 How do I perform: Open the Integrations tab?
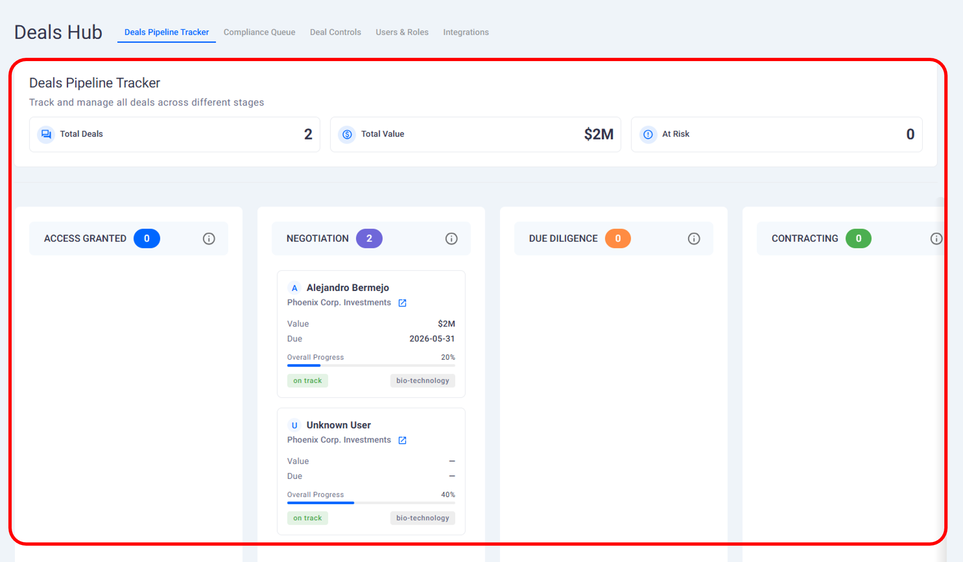(x=466, y=32)
